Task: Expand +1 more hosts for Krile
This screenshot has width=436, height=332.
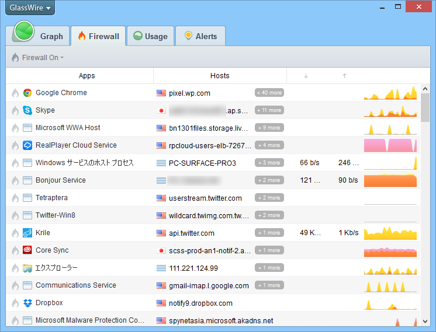Action: pos(269,233)
